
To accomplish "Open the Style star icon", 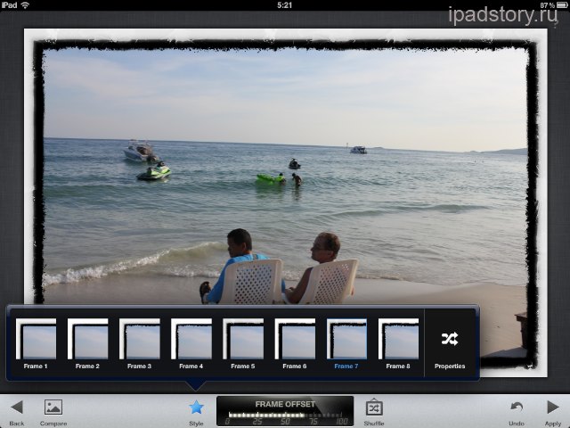I will click(196, 407).
